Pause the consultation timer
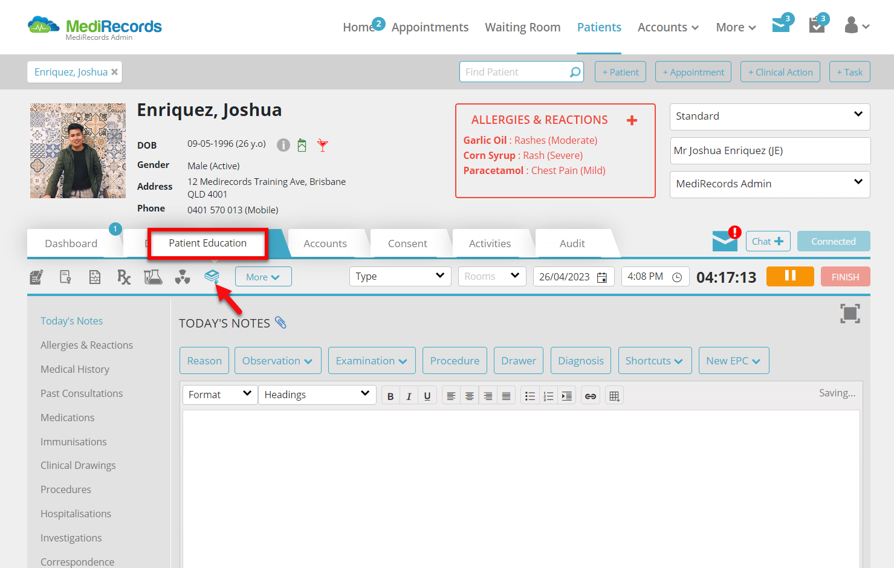 click(790, 276)
